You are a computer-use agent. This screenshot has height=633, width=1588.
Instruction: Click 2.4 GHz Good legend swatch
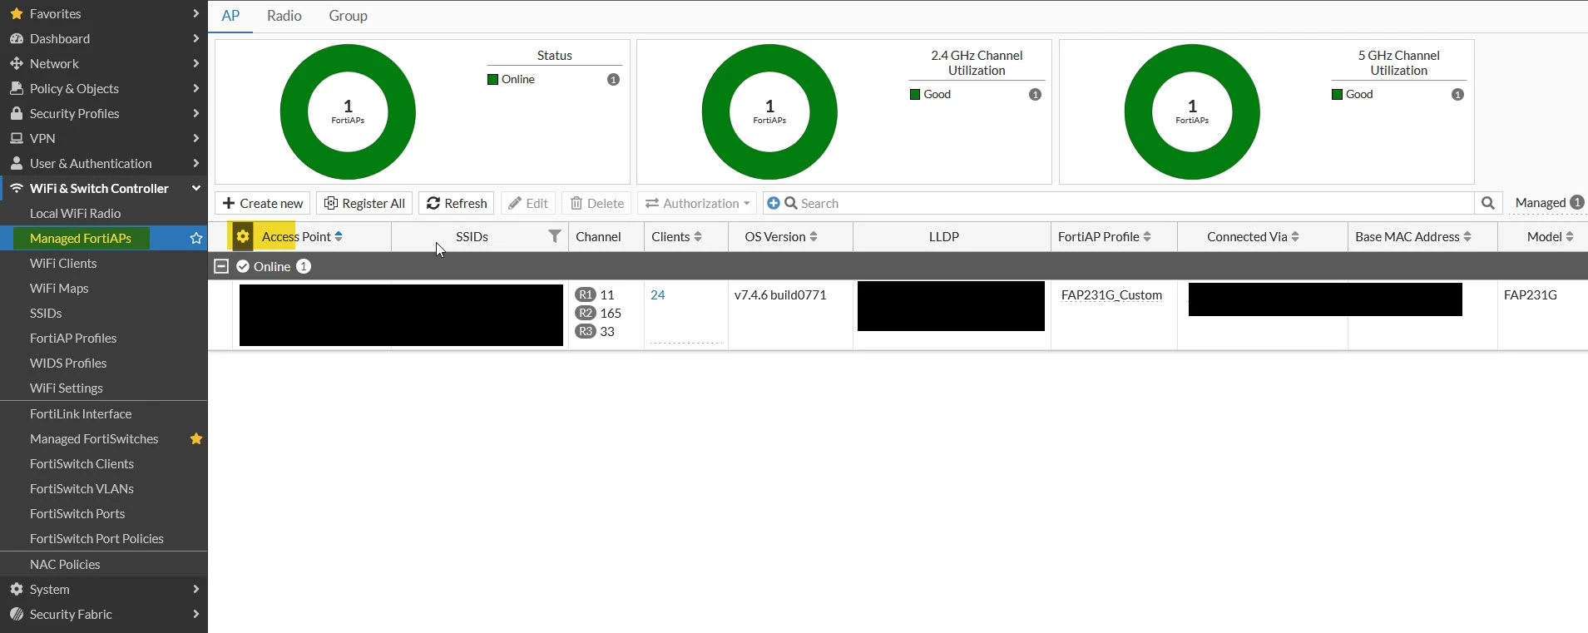(915, 95)
